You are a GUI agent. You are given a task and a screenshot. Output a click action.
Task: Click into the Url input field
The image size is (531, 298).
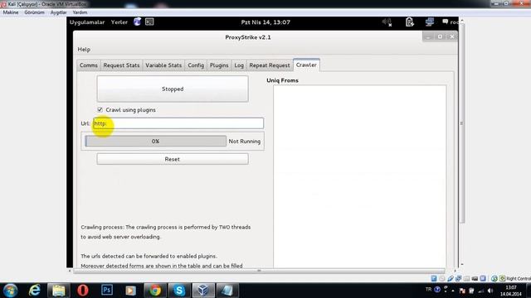tap(178, 123)
